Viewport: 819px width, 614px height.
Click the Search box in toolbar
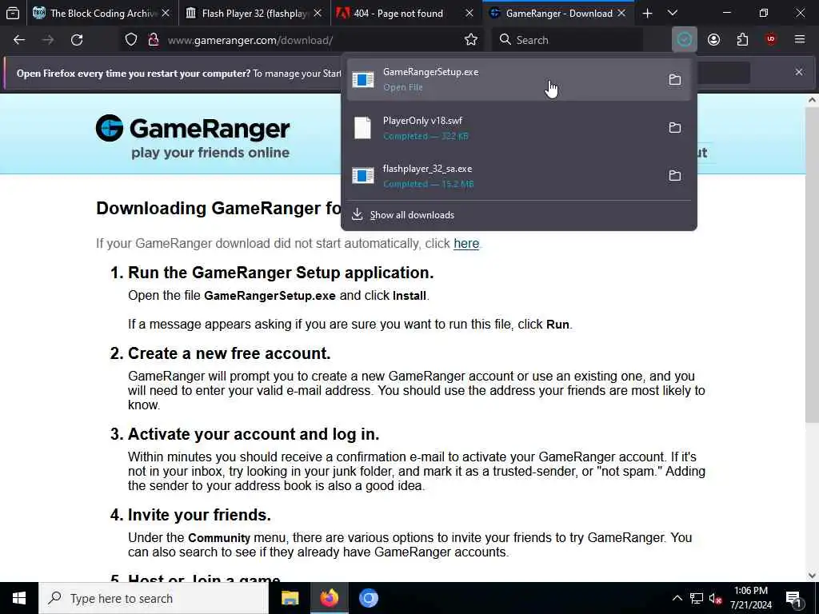click(x=567, y=40)
